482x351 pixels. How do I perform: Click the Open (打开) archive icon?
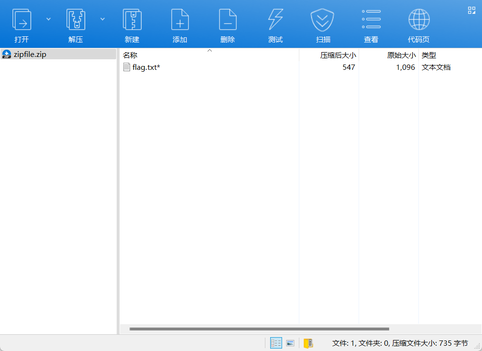click(22, 20)
